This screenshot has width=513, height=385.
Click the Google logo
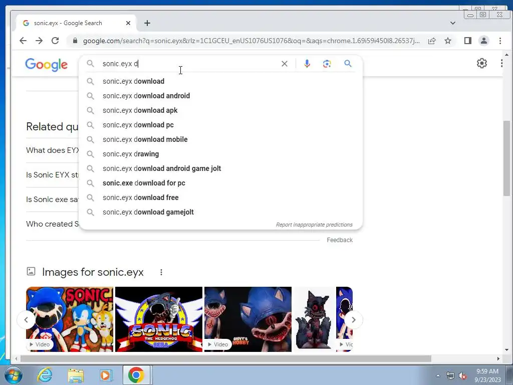pos(47,65)
